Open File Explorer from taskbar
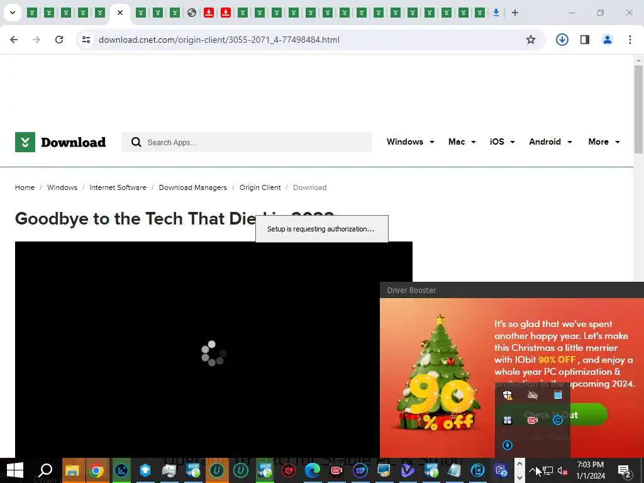644x483 pixels. coord(72,470)
